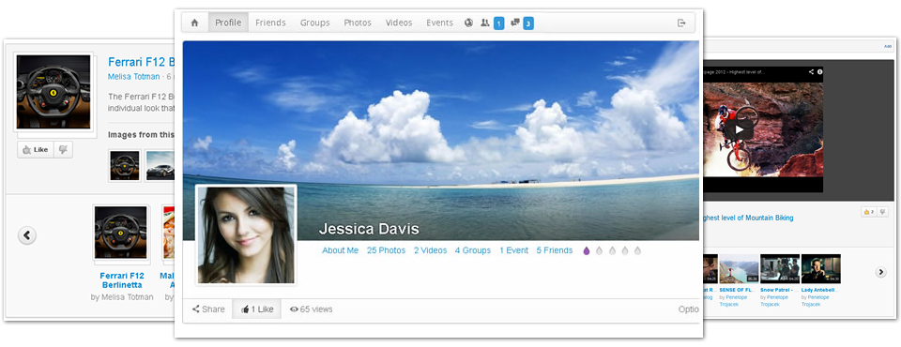Click the large Ferrari steering wheel photo
Image resolution: width=901 pixels, height=347 pixels.
(53, 92)
